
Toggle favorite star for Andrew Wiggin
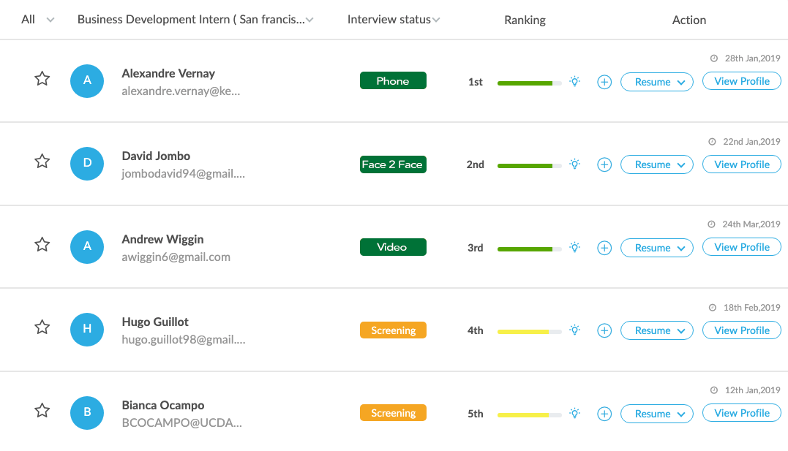coord(42,245)
